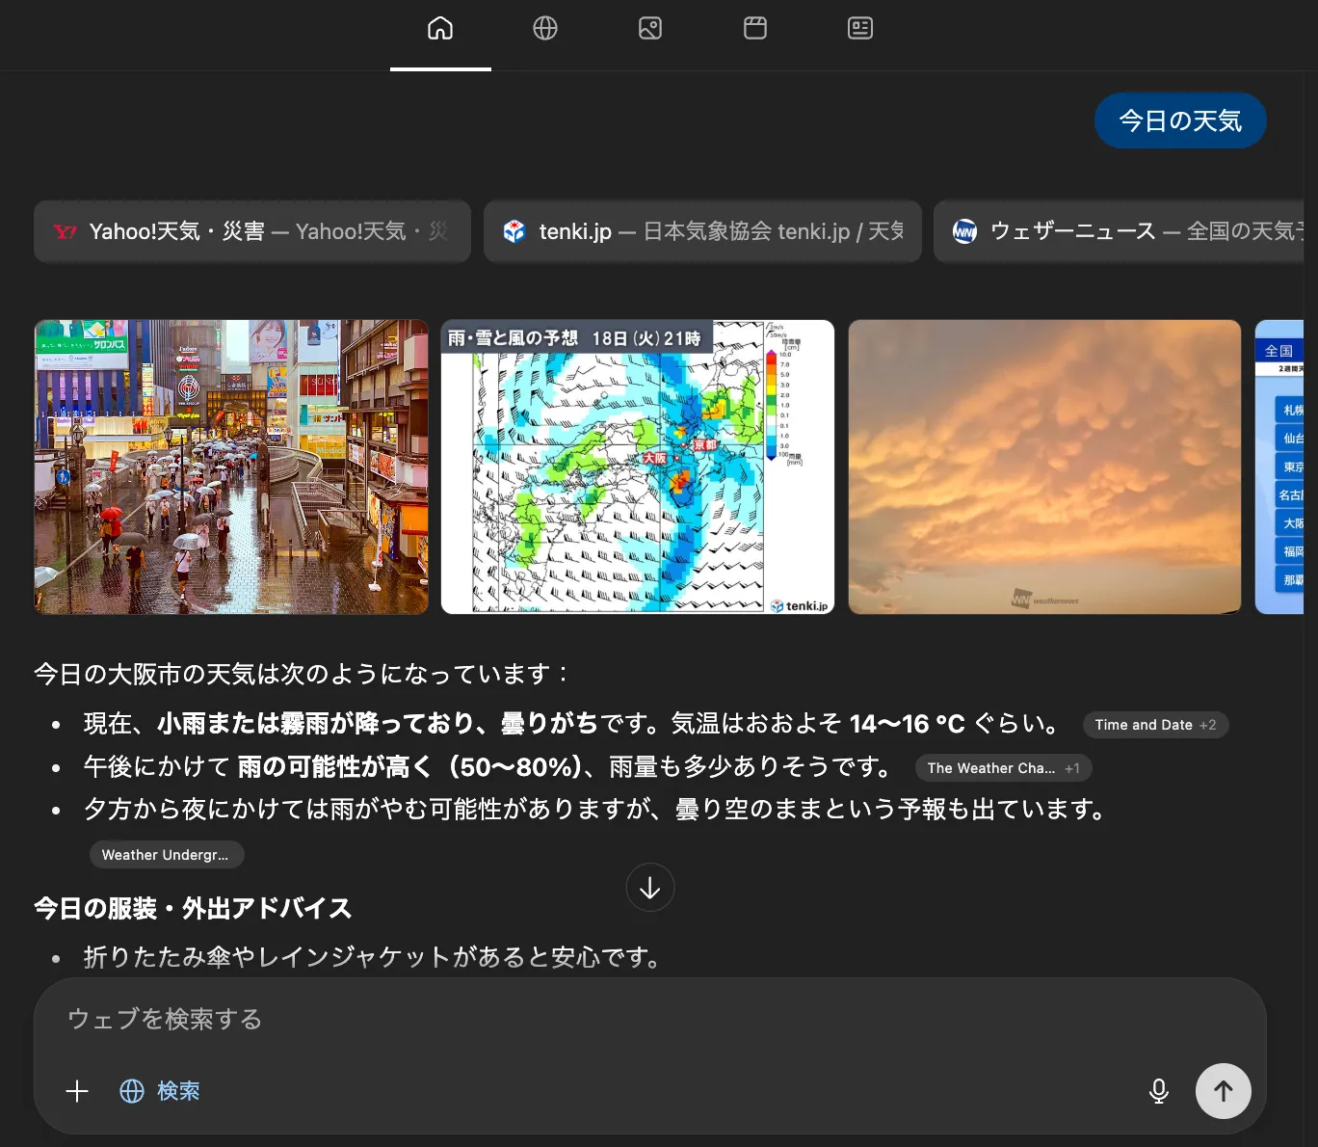Open the images tab icon
This screenshot has width=1318, height=1147.
[650, 29]
